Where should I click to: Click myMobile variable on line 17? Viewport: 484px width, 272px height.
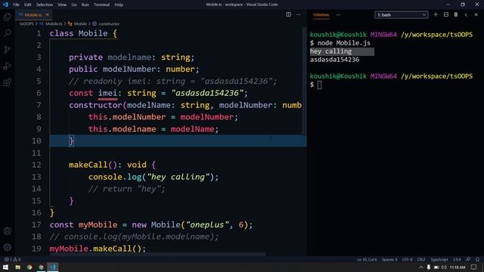pos(98,225)
